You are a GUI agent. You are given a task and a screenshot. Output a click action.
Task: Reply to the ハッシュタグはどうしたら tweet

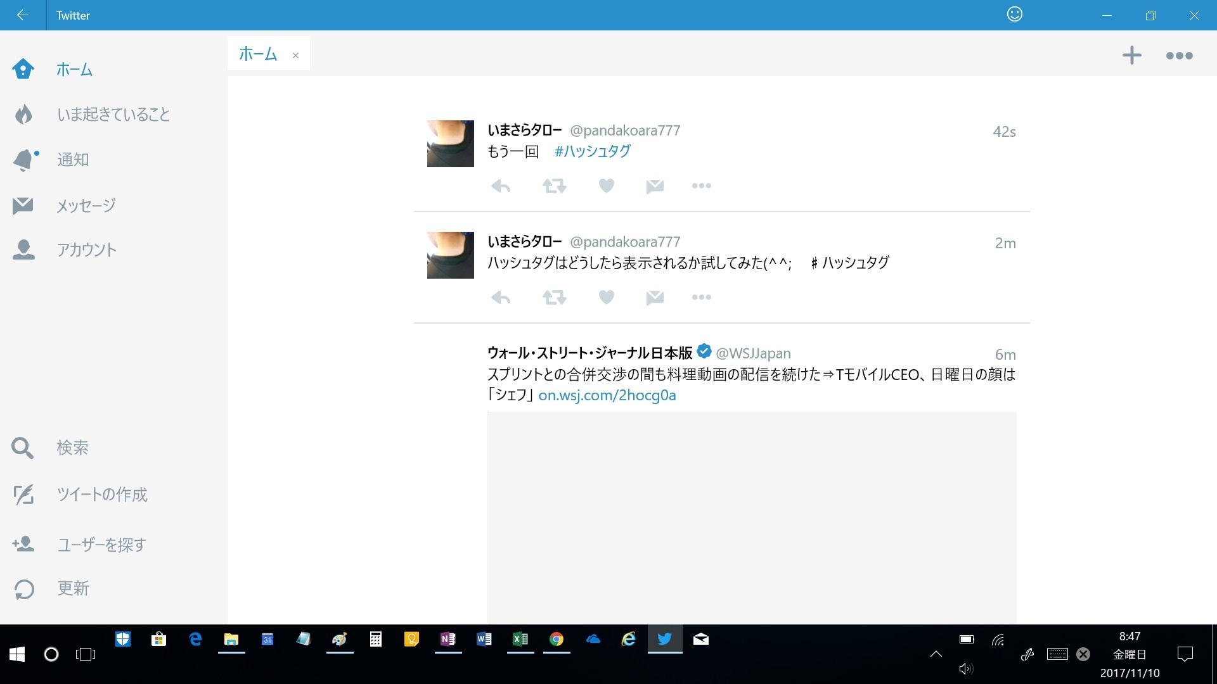pyautogui.click(x=501, y=298)
